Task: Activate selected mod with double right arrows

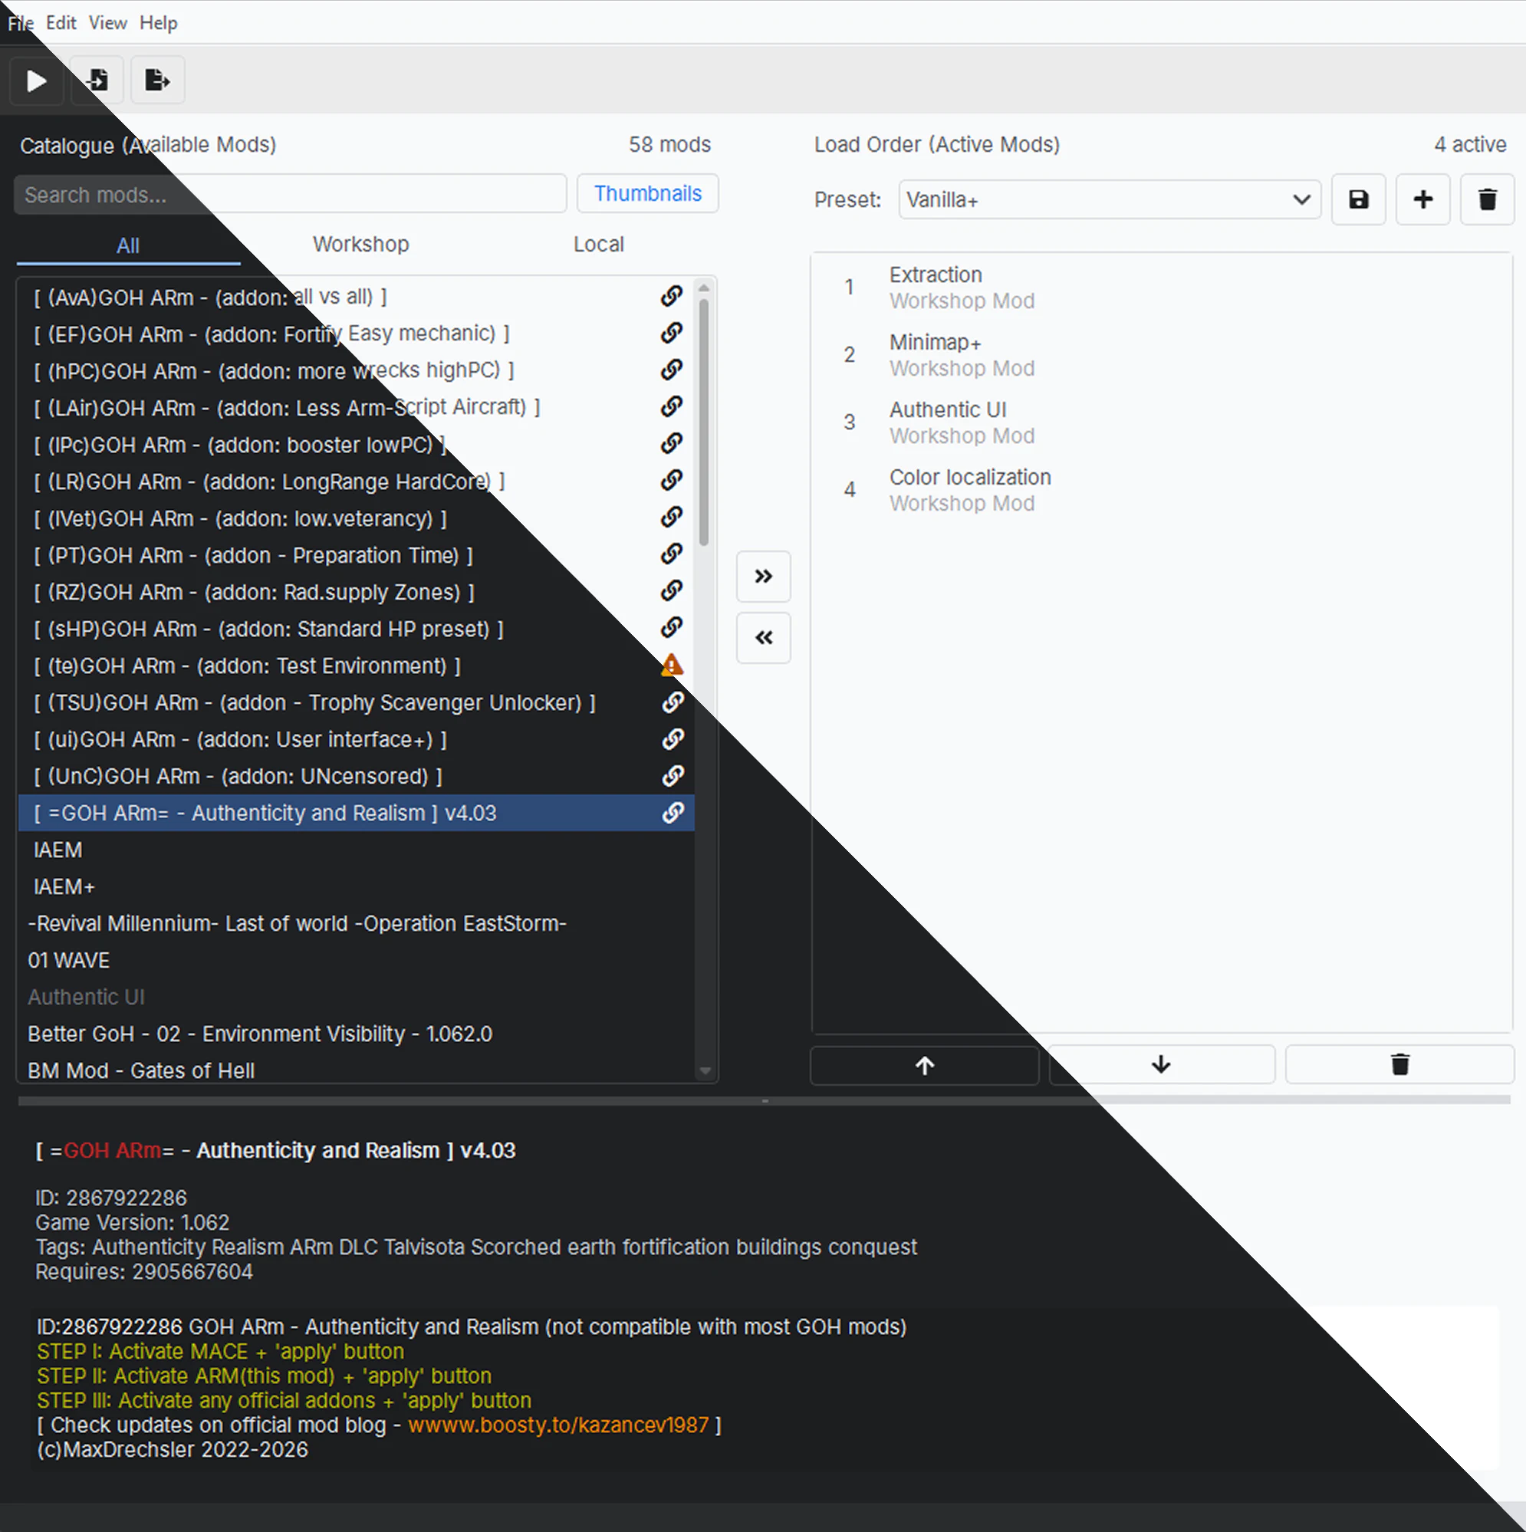Action: (x=763, y=577)
